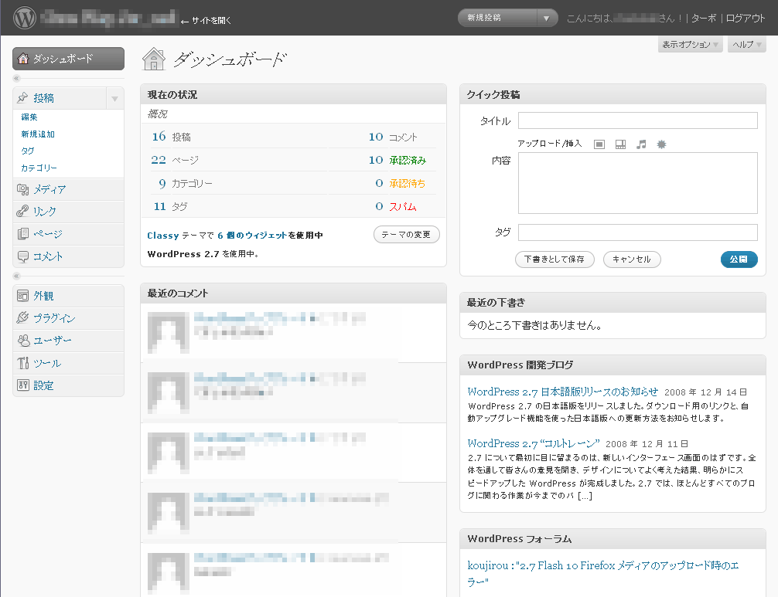The width and height of the screenshot is (778, 597).
Task: Click ターボ link in header
Action: [x=704, y=19]
